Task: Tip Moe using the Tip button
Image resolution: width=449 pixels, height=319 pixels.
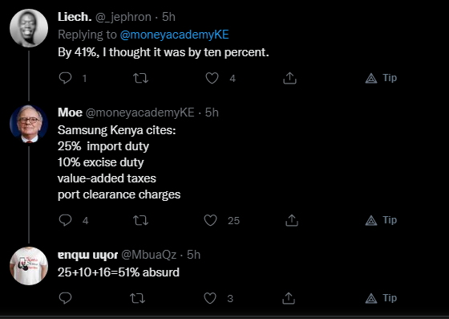Action: click(x=381, y=220)
